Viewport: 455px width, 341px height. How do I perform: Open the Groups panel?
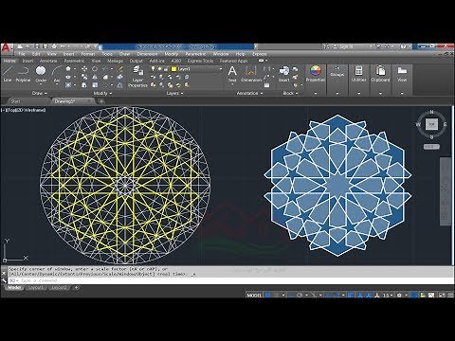click(337, 72)
